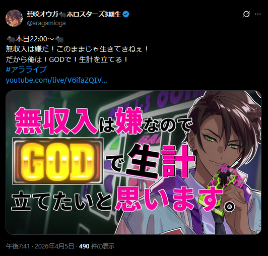Image resolution: width=268 pixels, height=256 pixels.
Task: Open the Grok explain-post icon
Action: [x=246, y=14]
